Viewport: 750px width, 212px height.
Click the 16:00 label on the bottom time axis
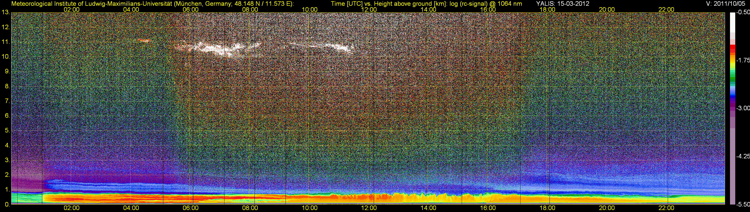488,208
